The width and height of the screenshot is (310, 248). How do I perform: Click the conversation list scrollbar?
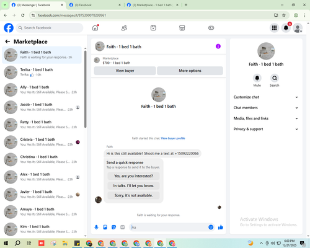[x=86, y=89]
